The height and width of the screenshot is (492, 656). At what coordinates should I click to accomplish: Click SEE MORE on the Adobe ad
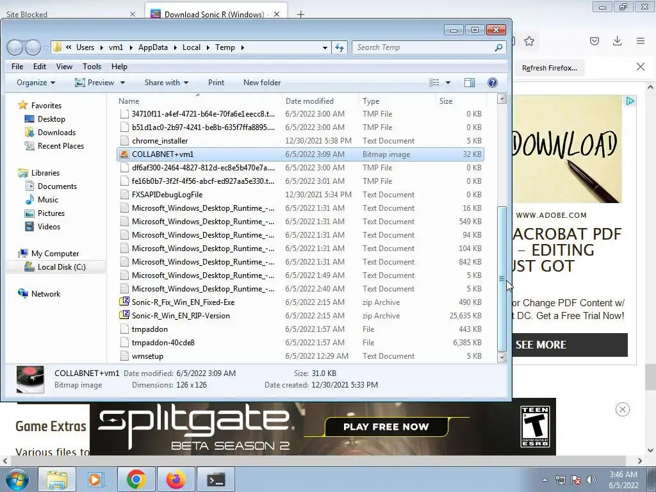pyautogui.click(x=570, y=345)
